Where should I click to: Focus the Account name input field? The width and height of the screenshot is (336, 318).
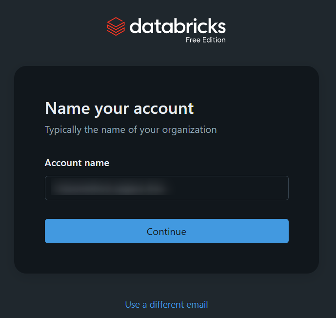(167, 188)
